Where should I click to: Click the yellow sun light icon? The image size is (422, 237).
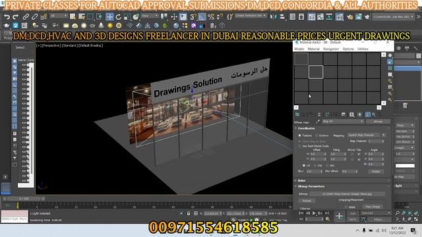[110, 26]
